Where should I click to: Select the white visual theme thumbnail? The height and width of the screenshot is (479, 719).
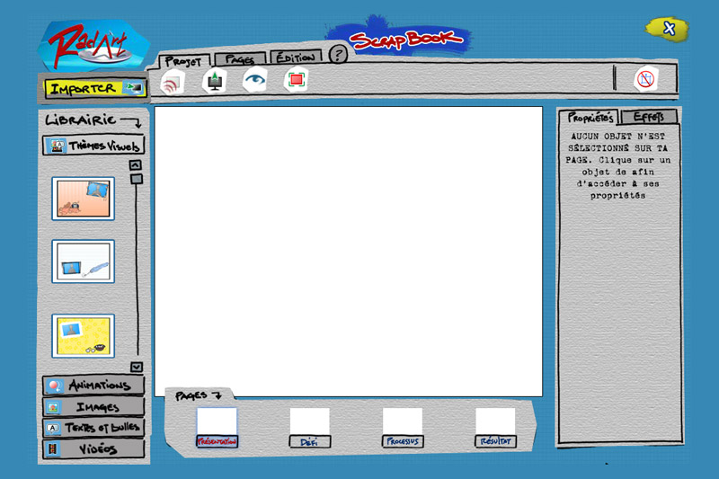[x=83, y=262]
